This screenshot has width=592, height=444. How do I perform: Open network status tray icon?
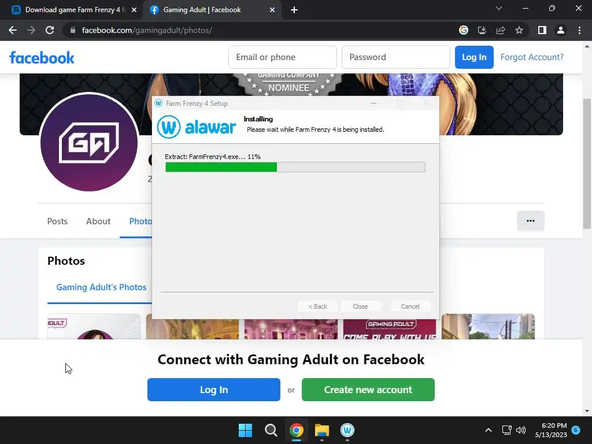[x=506, y=430]
